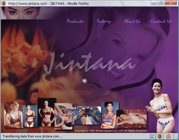
Task: Click the wide thumbnail with sunglasses
Action: pos(86,115)
